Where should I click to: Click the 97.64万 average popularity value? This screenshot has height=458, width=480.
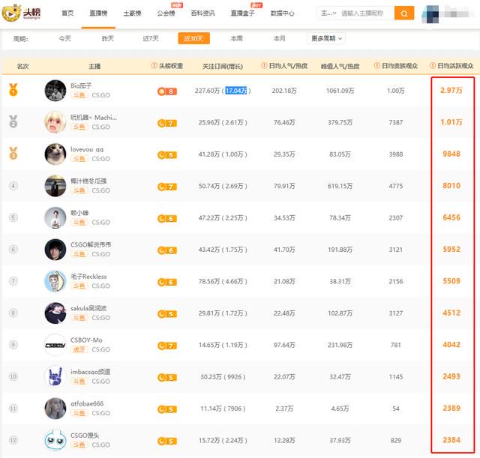tap(284, 345)
